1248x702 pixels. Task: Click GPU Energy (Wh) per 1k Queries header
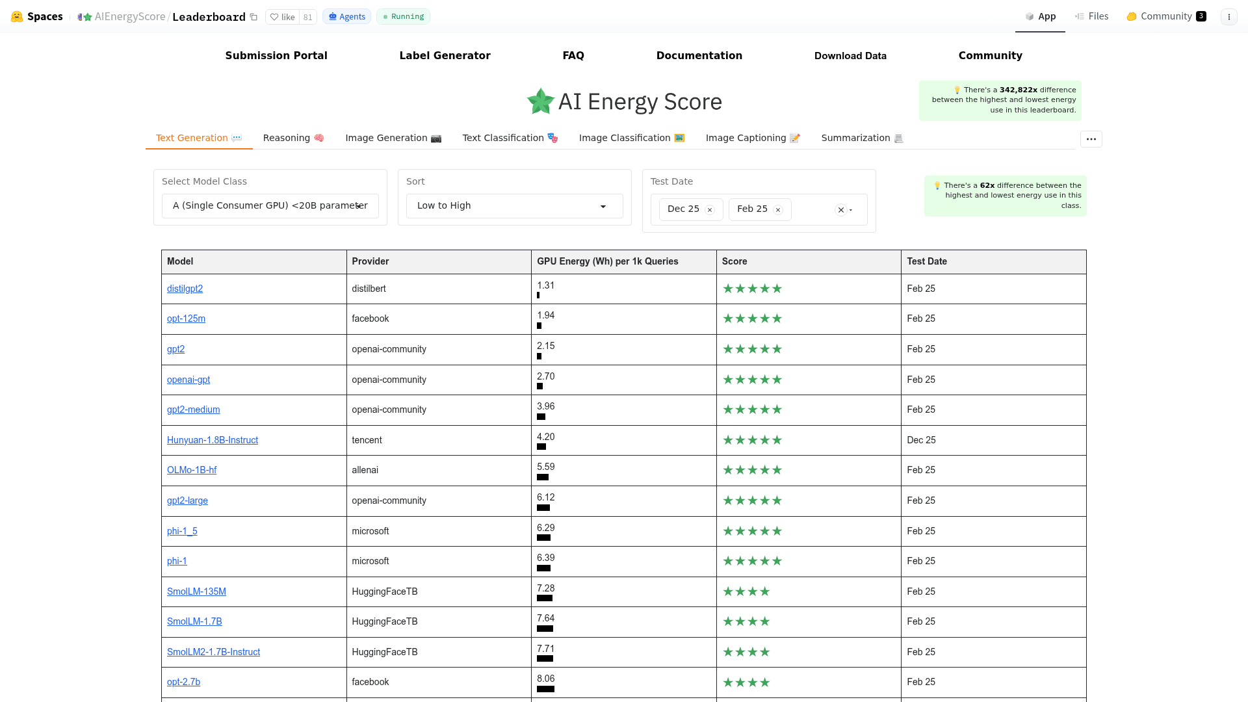624,261
